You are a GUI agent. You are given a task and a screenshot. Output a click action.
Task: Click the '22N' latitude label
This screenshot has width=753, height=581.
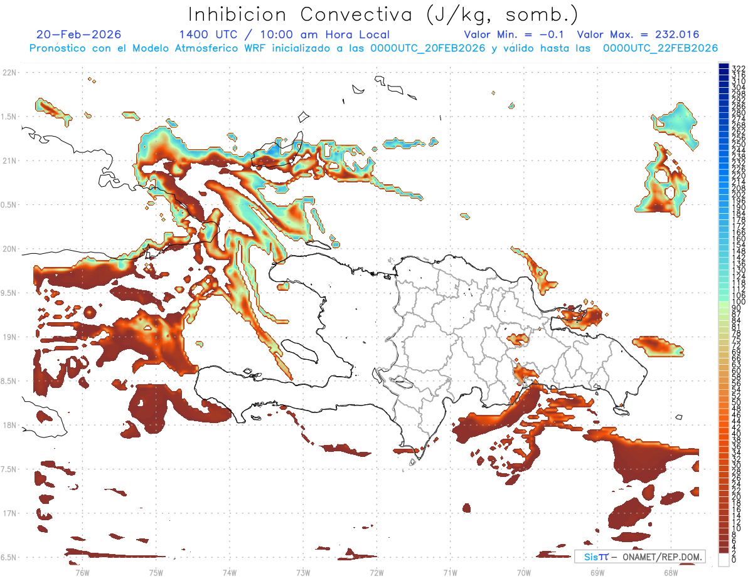[9, 73]
